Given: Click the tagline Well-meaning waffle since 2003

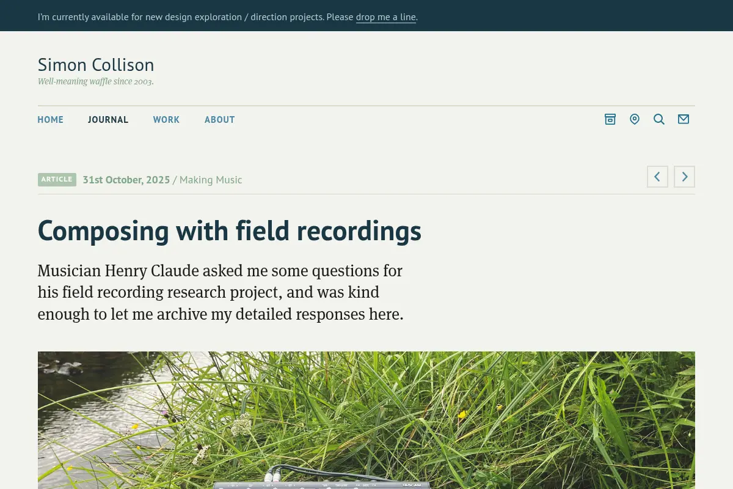Looking at the screenshot, I should pyautogui.click(x=96, y=81).
